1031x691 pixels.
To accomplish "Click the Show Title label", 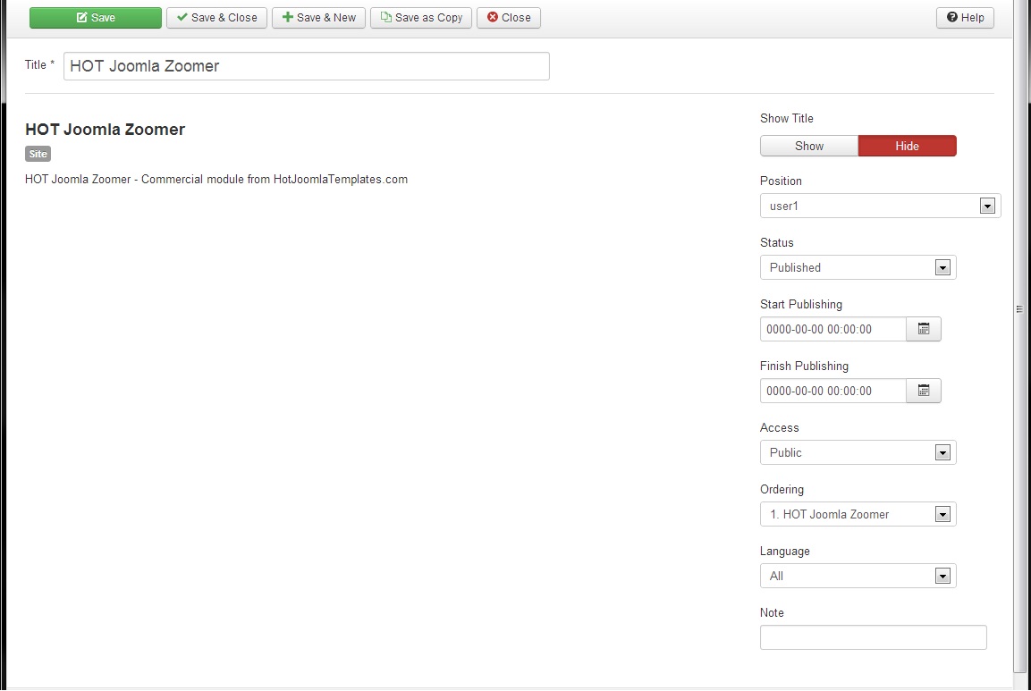I will pyautogui.click(x=786, y=118).
